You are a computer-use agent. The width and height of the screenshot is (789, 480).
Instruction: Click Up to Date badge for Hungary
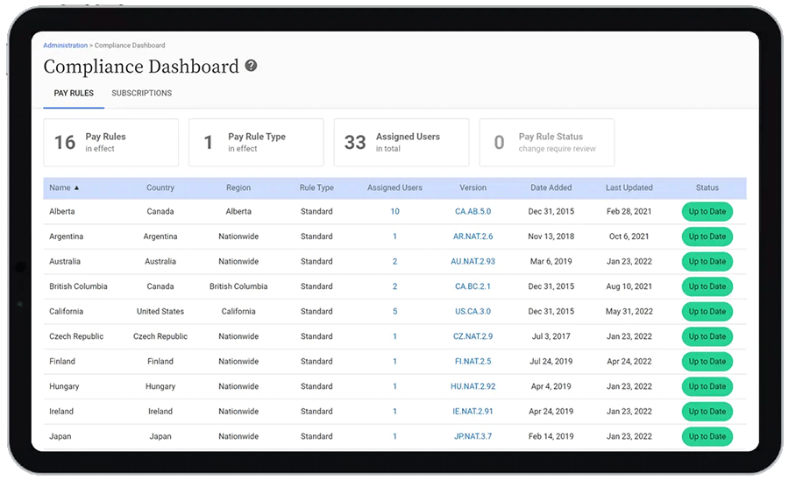[707, 386]
